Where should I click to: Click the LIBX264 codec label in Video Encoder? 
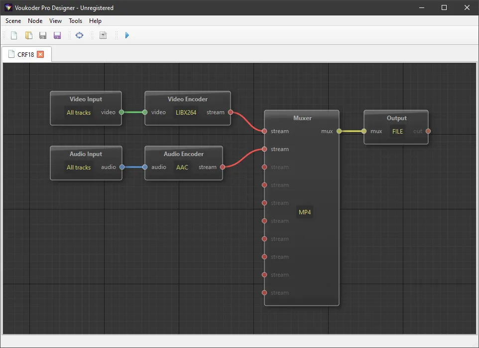(186, 113)
